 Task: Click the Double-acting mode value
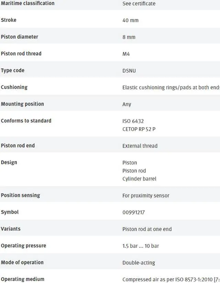[139, 263]
